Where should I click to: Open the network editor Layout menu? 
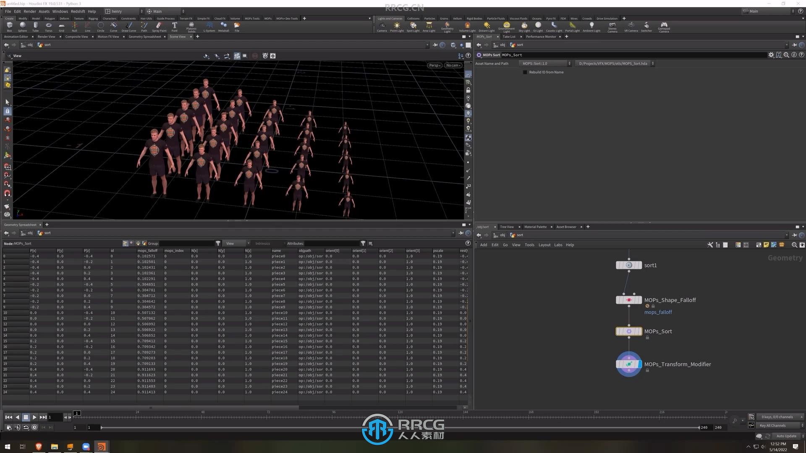544,245
